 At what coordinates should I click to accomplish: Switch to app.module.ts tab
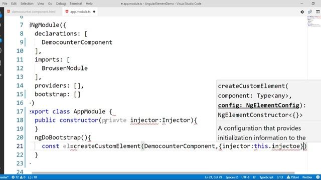pos(80,11)
